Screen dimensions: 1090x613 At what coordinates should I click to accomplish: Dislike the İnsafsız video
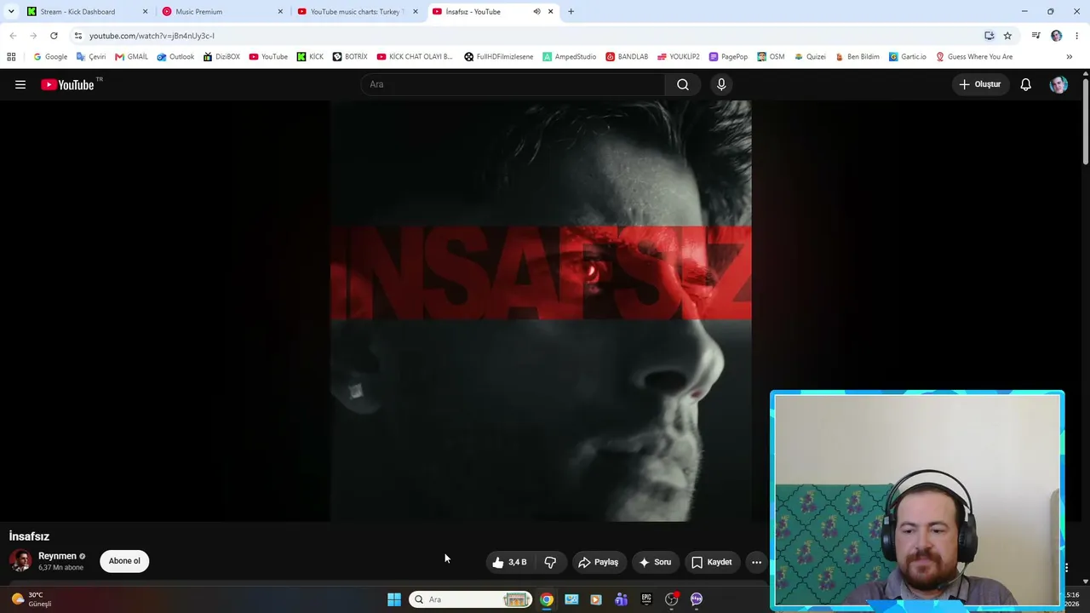click(550, 562)
